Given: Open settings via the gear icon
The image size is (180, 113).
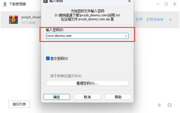Looking at the screenshot, I should [x=170, y=105].
